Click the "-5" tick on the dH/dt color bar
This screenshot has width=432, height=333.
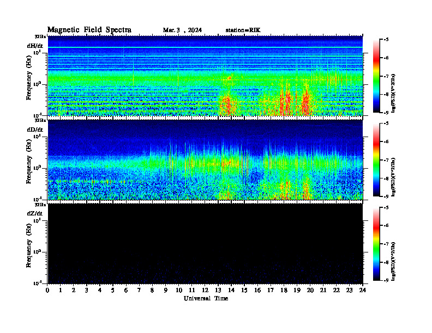click(x=386, y=40)
